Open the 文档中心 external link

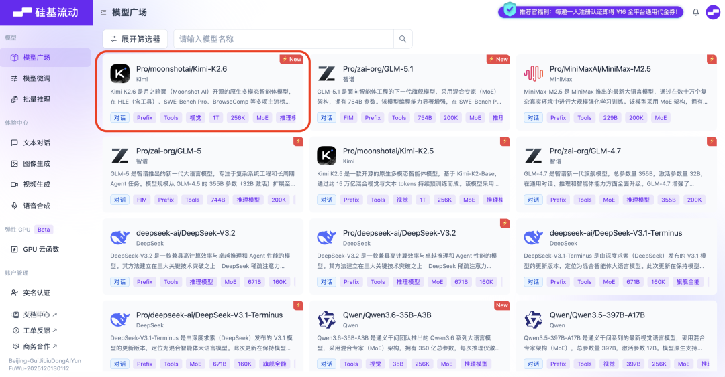tap(36, 315)
